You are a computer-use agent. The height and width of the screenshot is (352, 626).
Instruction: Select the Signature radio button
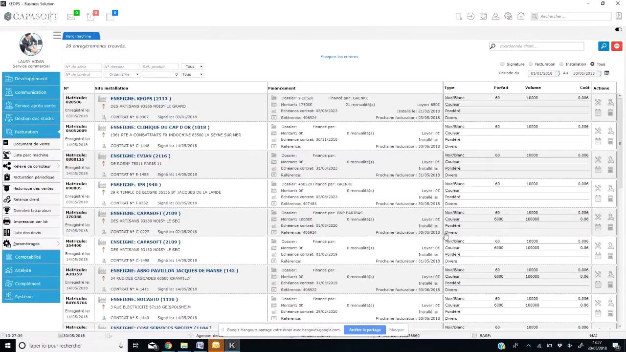[x=502, y=64]
